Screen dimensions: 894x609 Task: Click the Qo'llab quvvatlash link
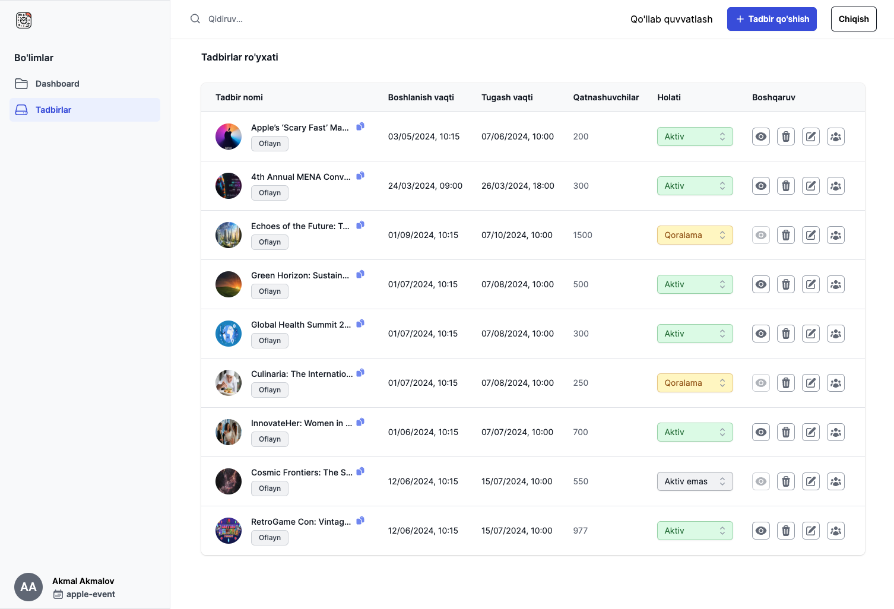click(x=671, y=18)
